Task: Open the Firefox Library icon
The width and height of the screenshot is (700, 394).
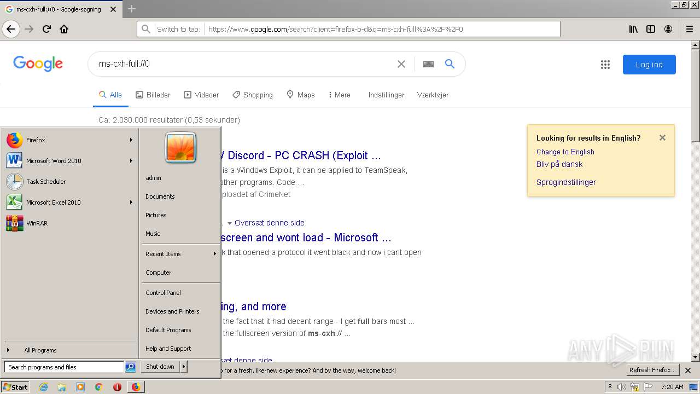Action: coord(633,29)
